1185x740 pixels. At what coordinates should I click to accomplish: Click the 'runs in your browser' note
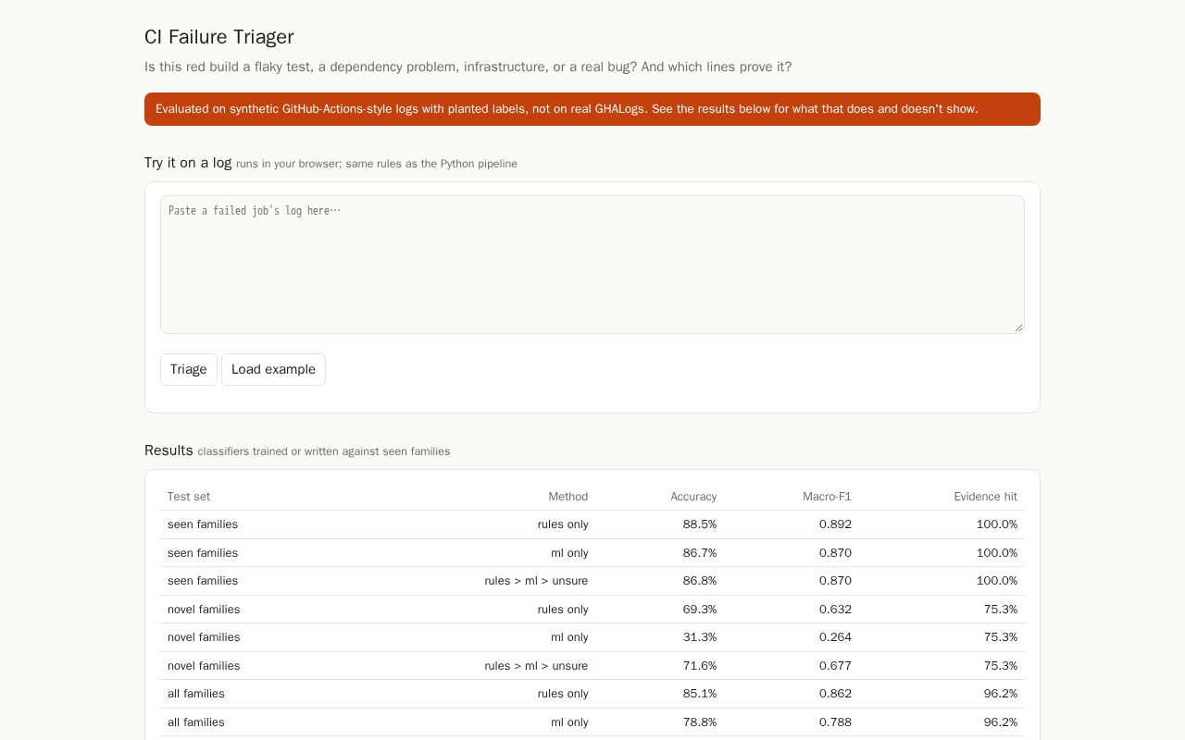[377, 164]
